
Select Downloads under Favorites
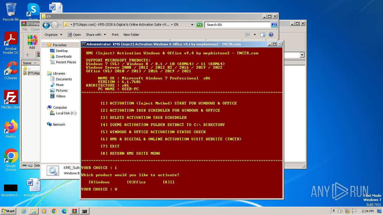click(61, 56)
